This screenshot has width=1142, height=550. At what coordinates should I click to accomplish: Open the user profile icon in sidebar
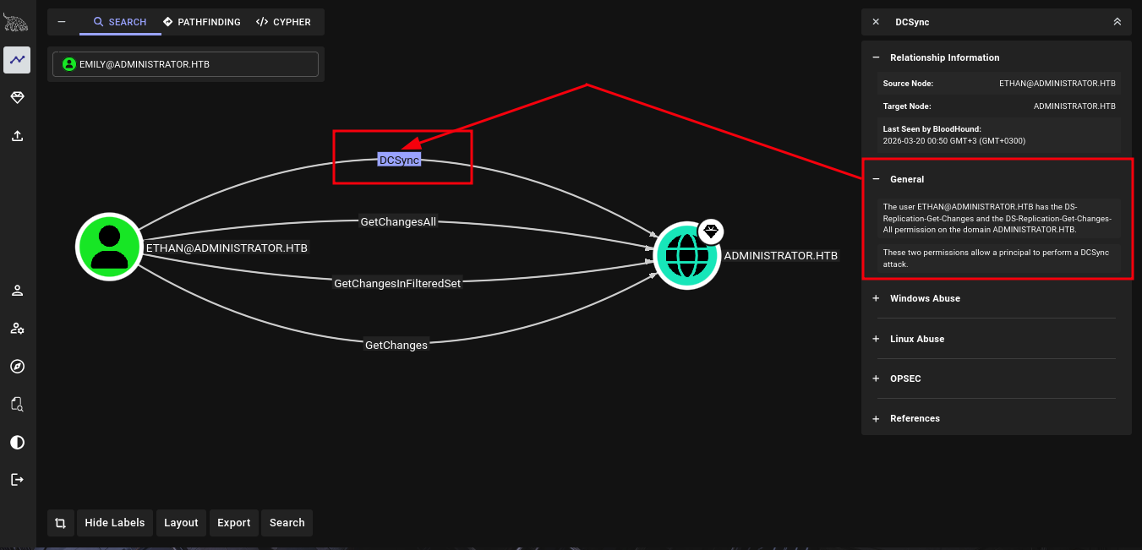(17, 291)
